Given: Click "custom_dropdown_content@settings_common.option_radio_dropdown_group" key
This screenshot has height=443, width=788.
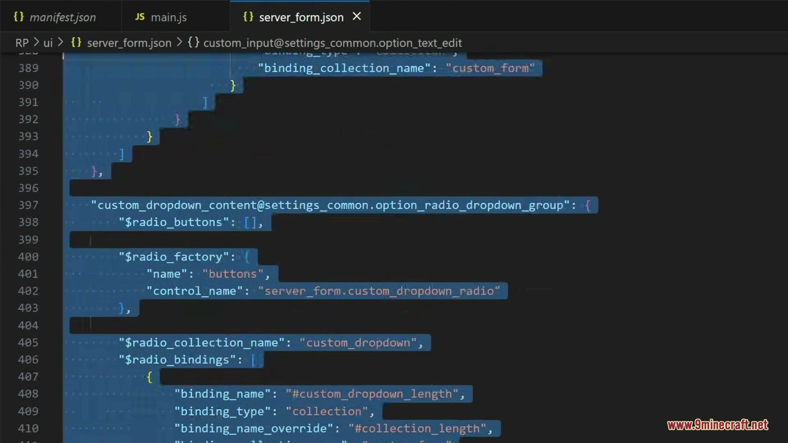Looking at the screenshot, I should pos(330,205).
